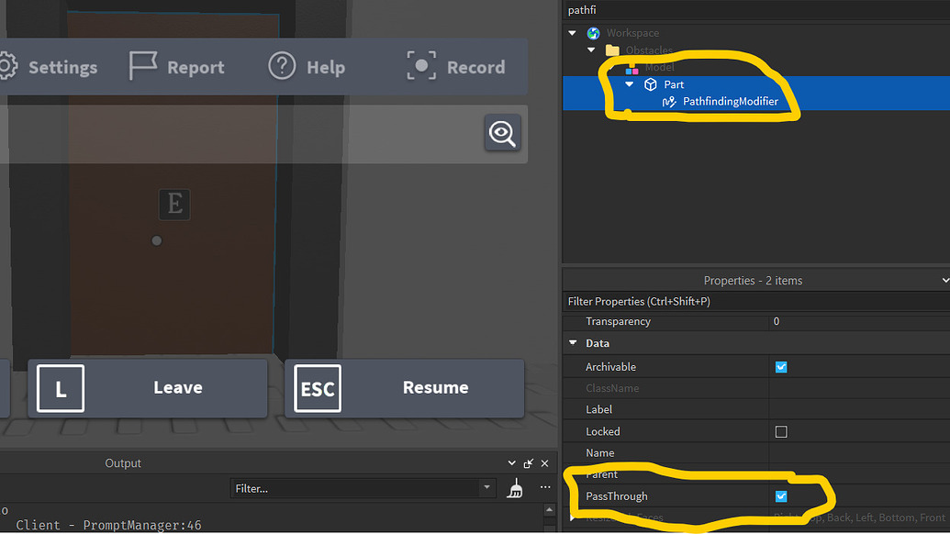The image size is (950, 534).
Task: Click the PathfindingModifier icon
Action: [x=669, y=101]
